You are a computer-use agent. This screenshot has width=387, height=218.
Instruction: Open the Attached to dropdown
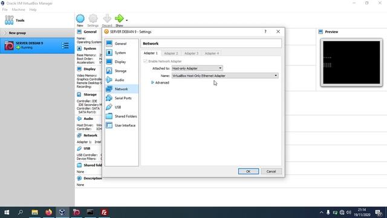pyautogui.click(x=197, y=68)
